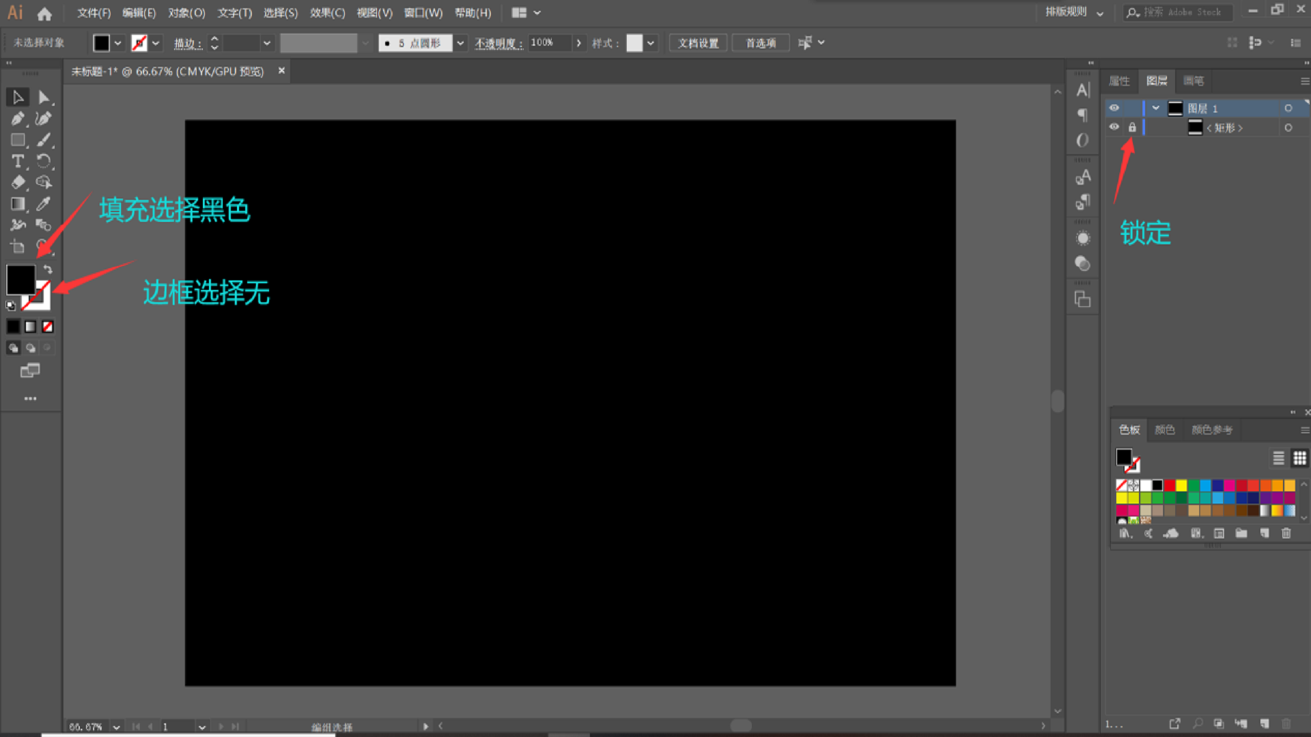Click the 首选项 button

761,43
